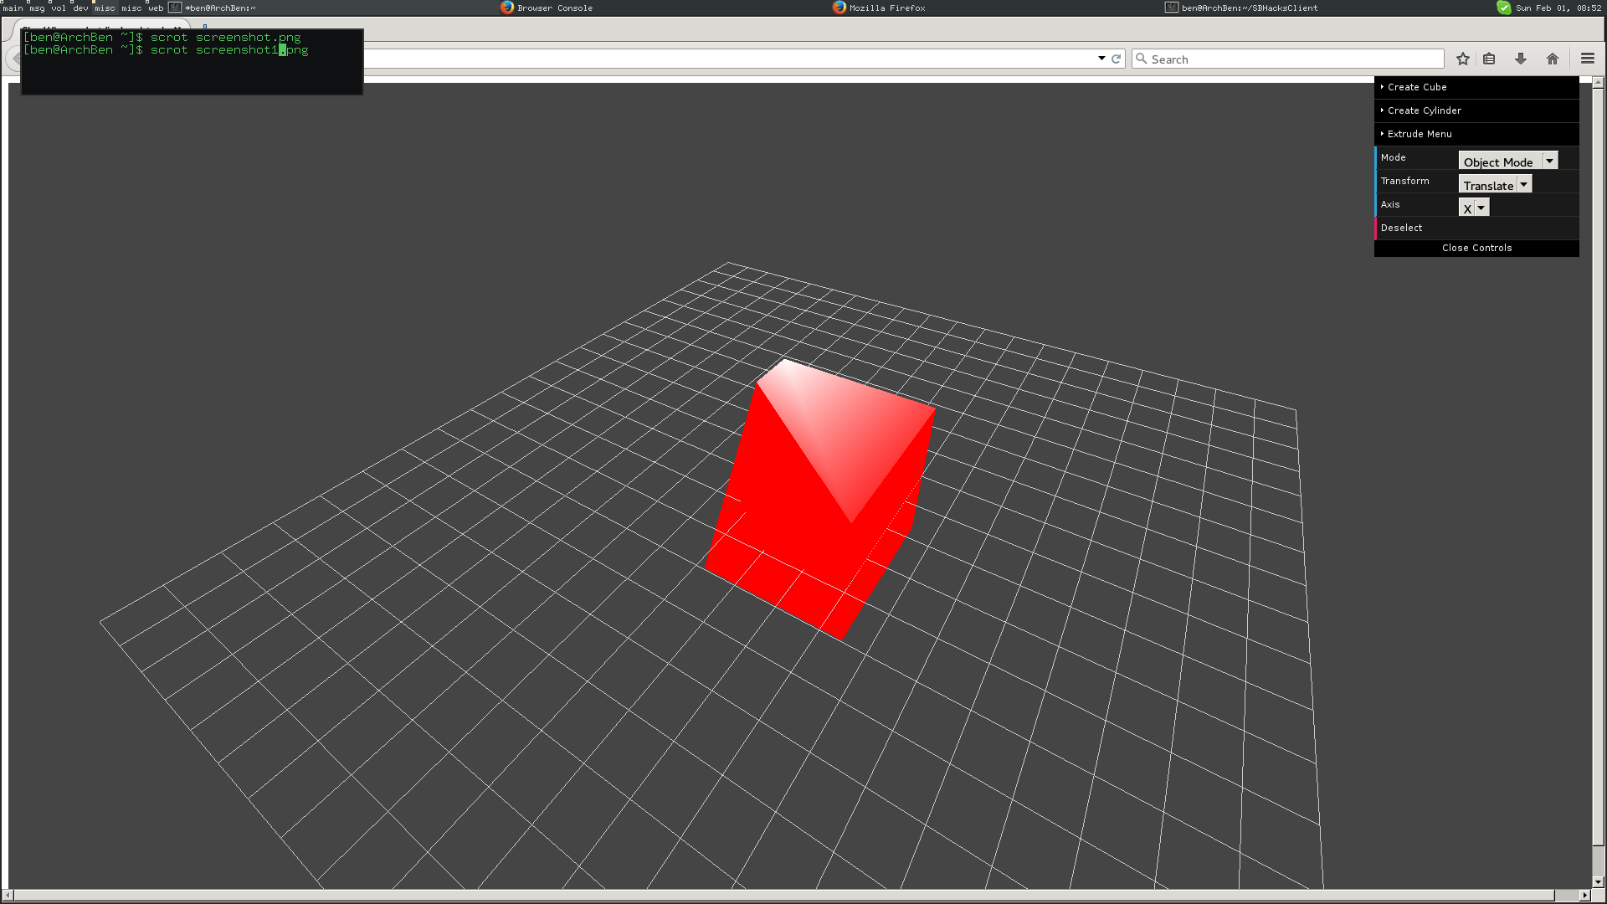Viewport: 1607px width, 904px height.
Task: Switch to the SBHacksClient terminal window
Action: click(1242, 8)
